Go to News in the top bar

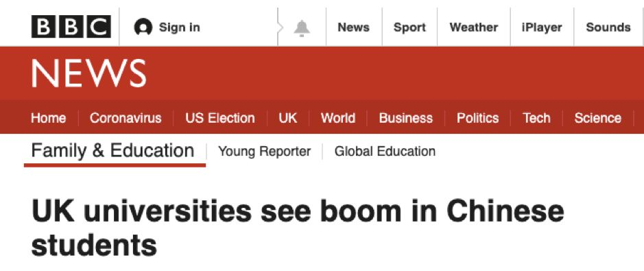pyautogui.click(x=354, y=27)
